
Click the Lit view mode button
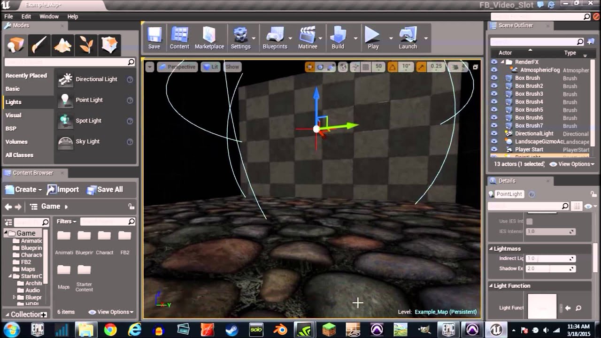click(x=211, y=67)
